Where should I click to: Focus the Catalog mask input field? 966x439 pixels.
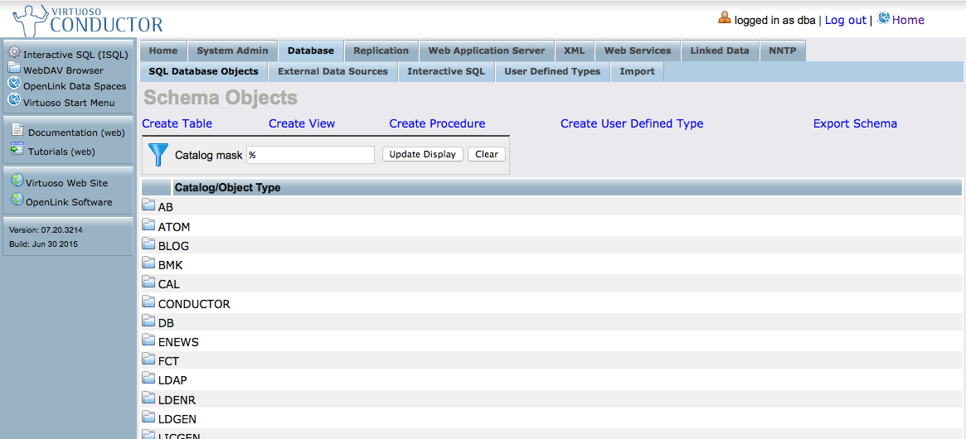pyautogui.click(x=311, y=155)
